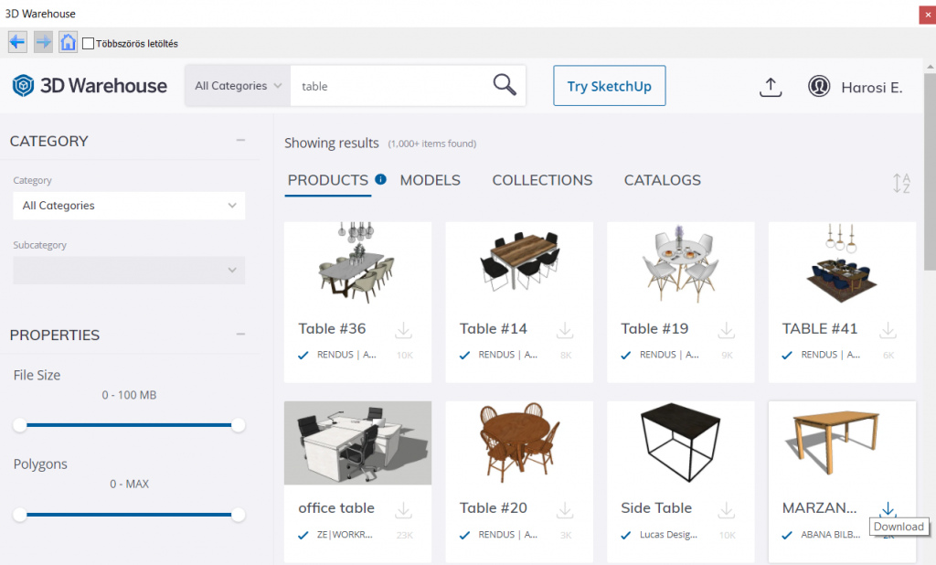Click the File Size slider right handle
936x565 pixels.
(239, 425)
